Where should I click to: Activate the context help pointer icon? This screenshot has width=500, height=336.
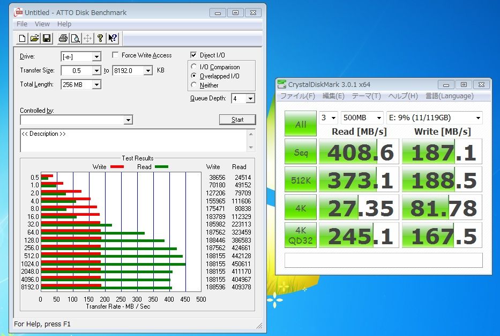113,38
